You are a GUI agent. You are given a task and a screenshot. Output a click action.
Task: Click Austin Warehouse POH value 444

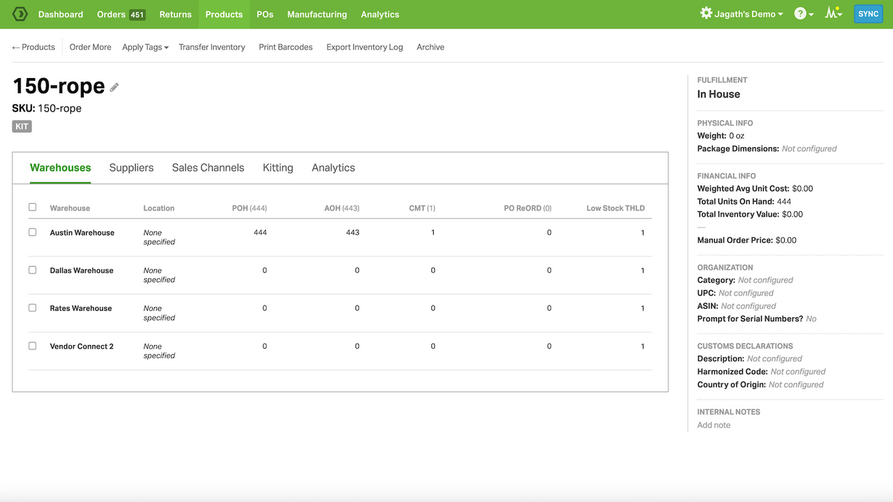pyautogui.click(x=260, y=233)
